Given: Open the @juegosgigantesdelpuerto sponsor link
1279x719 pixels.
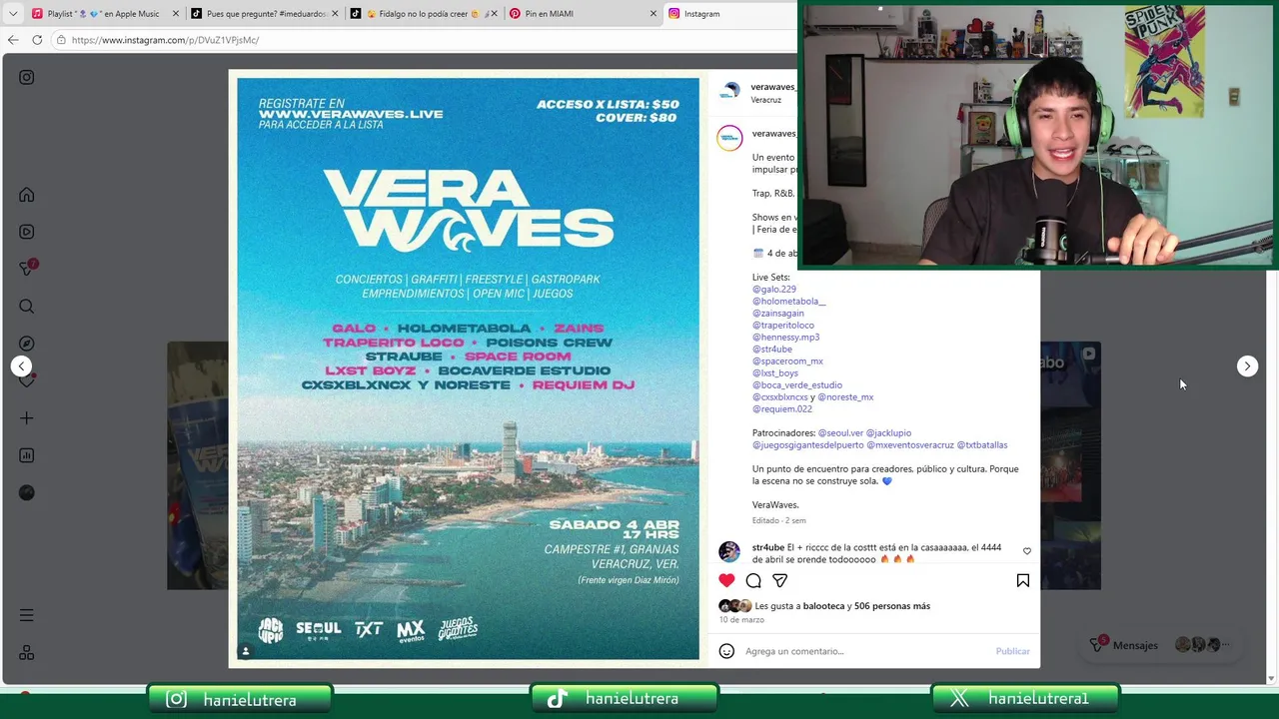Looking at the screenshot, I should 807,445.
